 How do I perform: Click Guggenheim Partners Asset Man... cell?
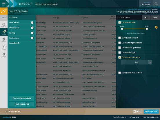(x=94, y=86)
